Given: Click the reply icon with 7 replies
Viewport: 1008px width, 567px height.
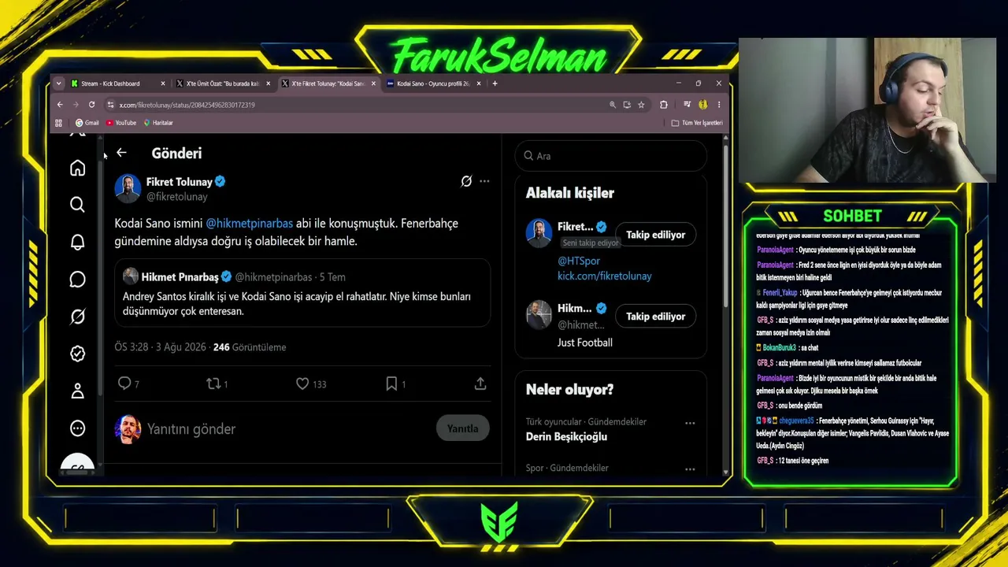Looking at the screenshot, I should coord(124,384).
